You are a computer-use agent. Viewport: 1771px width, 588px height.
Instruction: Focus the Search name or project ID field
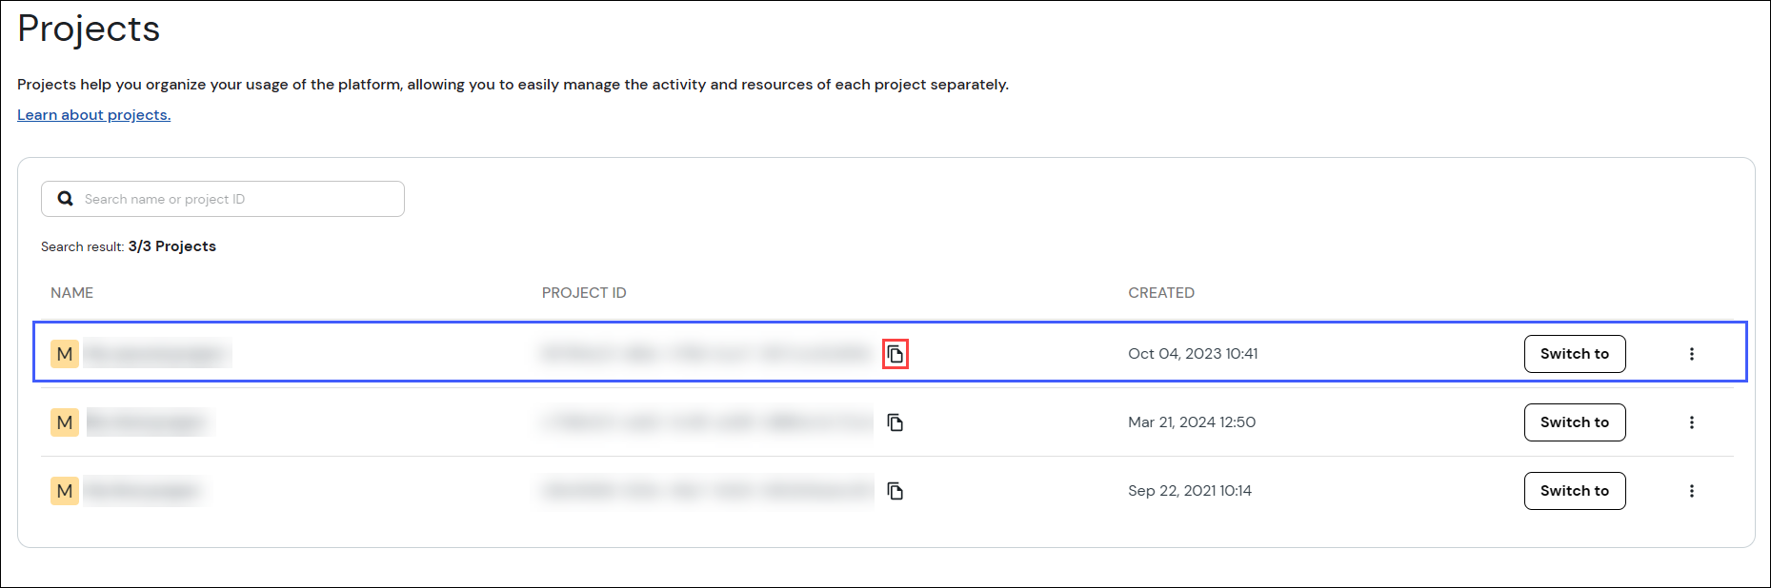(x=238, y=199)
